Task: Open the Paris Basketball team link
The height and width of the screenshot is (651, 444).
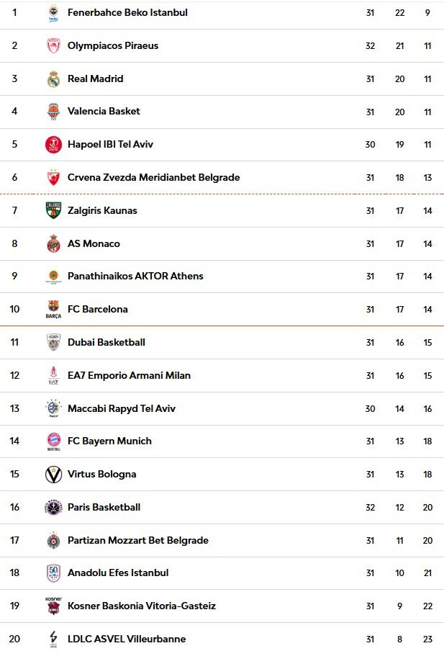Action: pyautogui.click(x=104, y=508)
